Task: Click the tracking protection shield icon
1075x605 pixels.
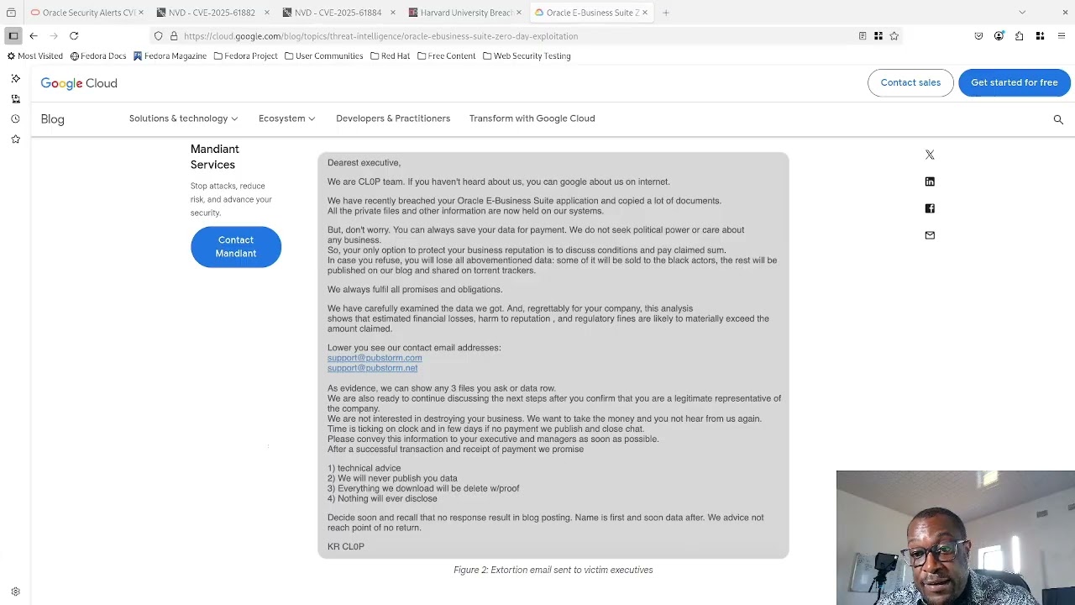Action: 159,36
